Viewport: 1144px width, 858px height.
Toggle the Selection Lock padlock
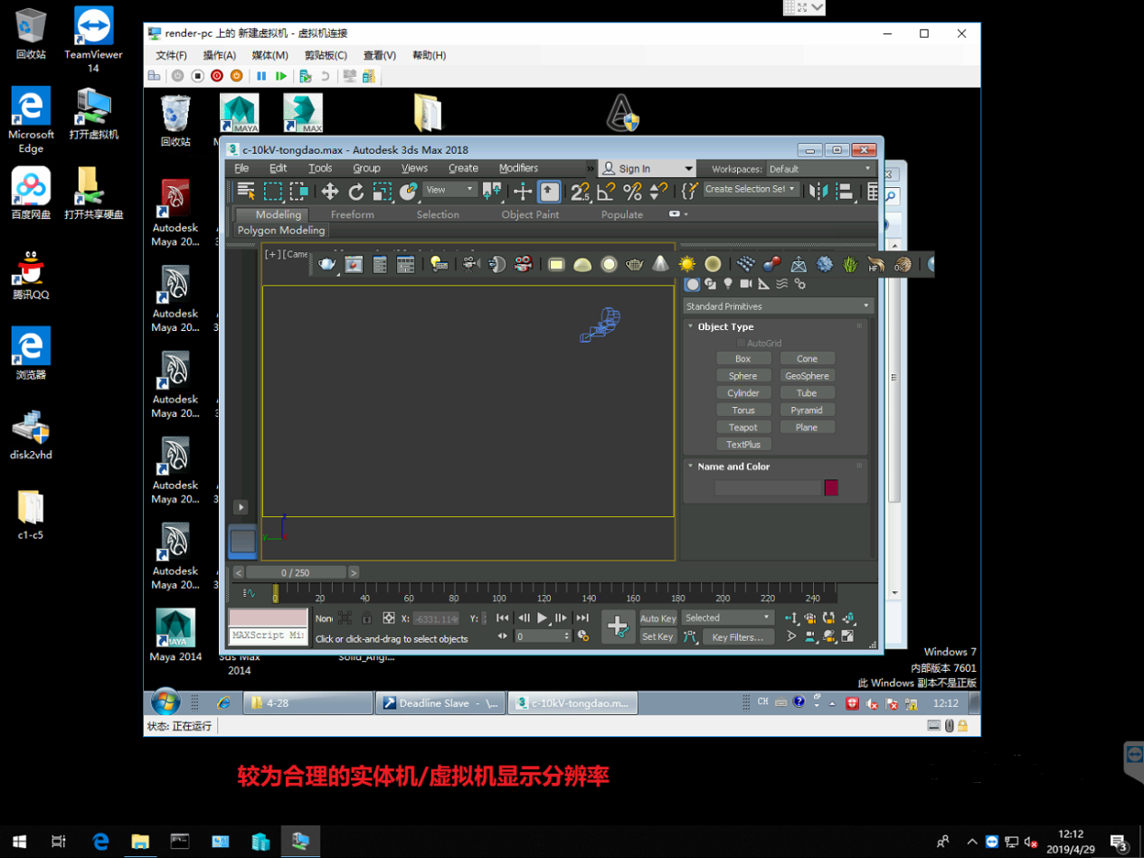pos(366,618)
